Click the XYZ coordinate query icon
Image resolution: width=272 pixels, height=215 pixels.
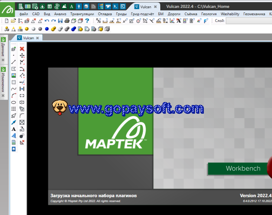click(x=99, y=21)
